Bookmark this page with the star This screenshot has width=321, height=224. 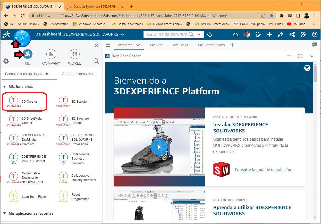(x=272, y=16)
